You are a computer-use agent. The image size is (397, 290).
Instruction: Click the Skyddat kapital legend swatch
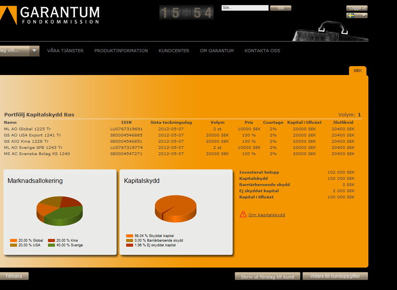(129, 236)
